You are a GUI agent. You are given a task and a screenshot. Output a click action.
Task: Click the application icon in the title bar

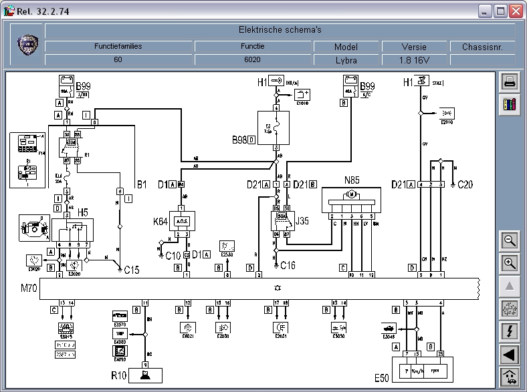[x=9, y=11]
